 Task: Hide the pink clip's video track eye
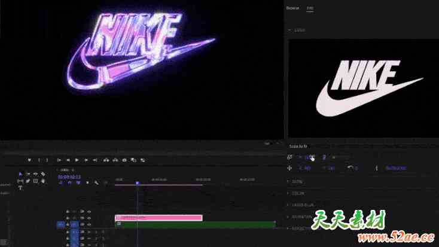pyautogui.click(x=89, y=218)
